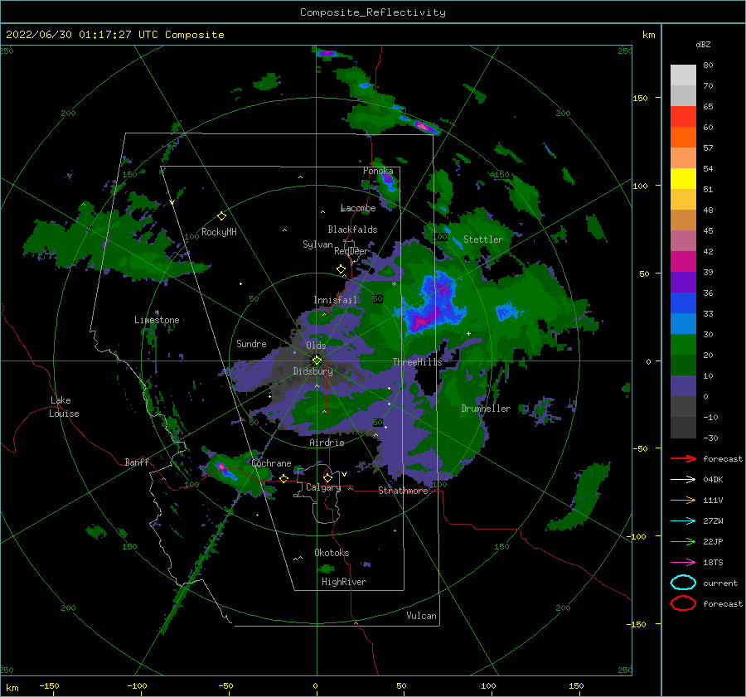Click the 80 dBZ color swatch
Image resolution: width=746 pixels, height=697 pixels.
pos(683,75)
